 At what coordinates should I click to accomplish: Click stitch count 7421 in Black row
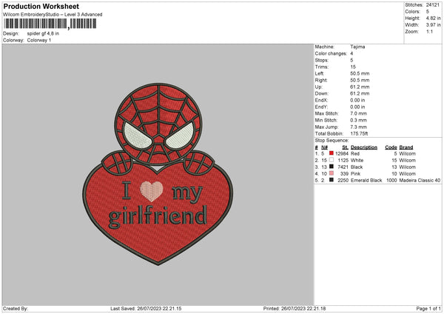pyautogui.click(x=343, y=167)
